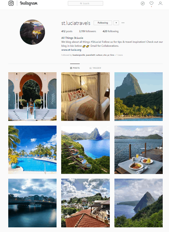The height and width of the screenshot is (232, 169).
Task: Open the www.st-lucia.org link
Action: [x=71, y=50]
